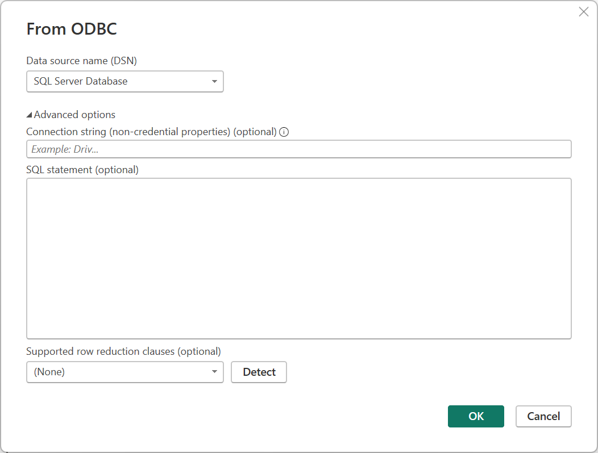The height and width of the screenshot is (453, 598).
Task: Click the collapse triangle beside Advanced options
Action: pos(29,114)
